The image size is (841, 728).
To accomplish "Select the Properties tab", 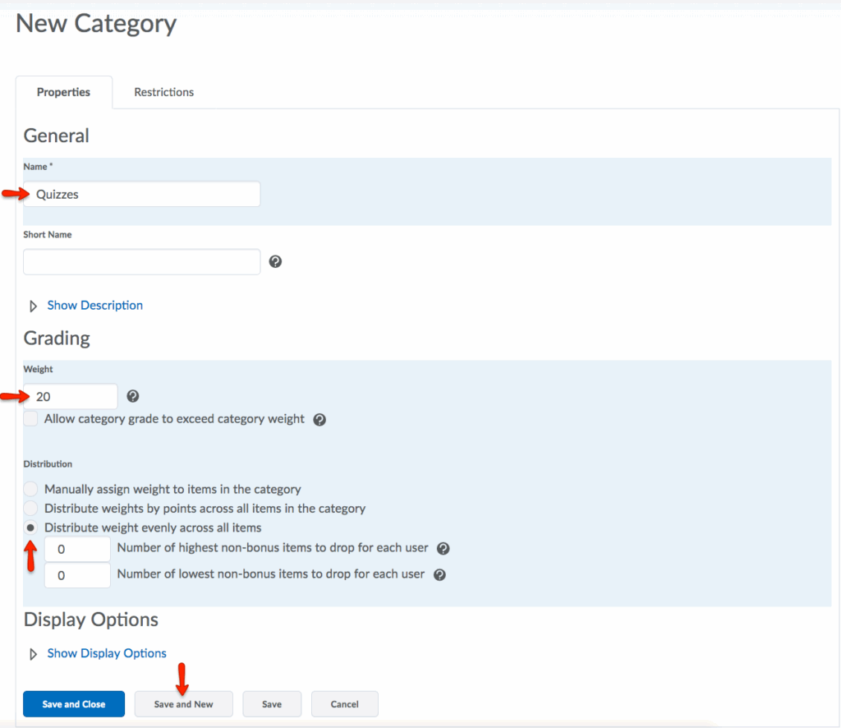I will point(63,92).
